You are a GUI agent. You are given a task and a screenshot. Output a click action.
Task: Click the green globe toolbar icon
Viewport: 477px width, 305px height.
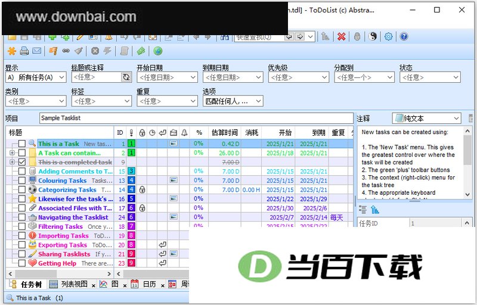pos(157,51)
